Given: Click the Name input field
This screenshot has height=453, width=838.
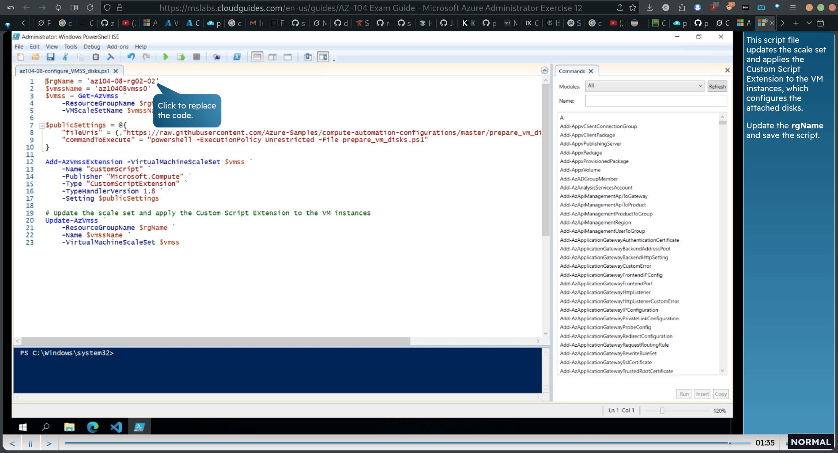Looking at the screenshot, I should (656, 101).
